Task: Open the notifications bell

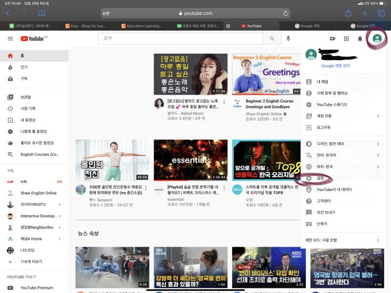Action: (360, 38)
